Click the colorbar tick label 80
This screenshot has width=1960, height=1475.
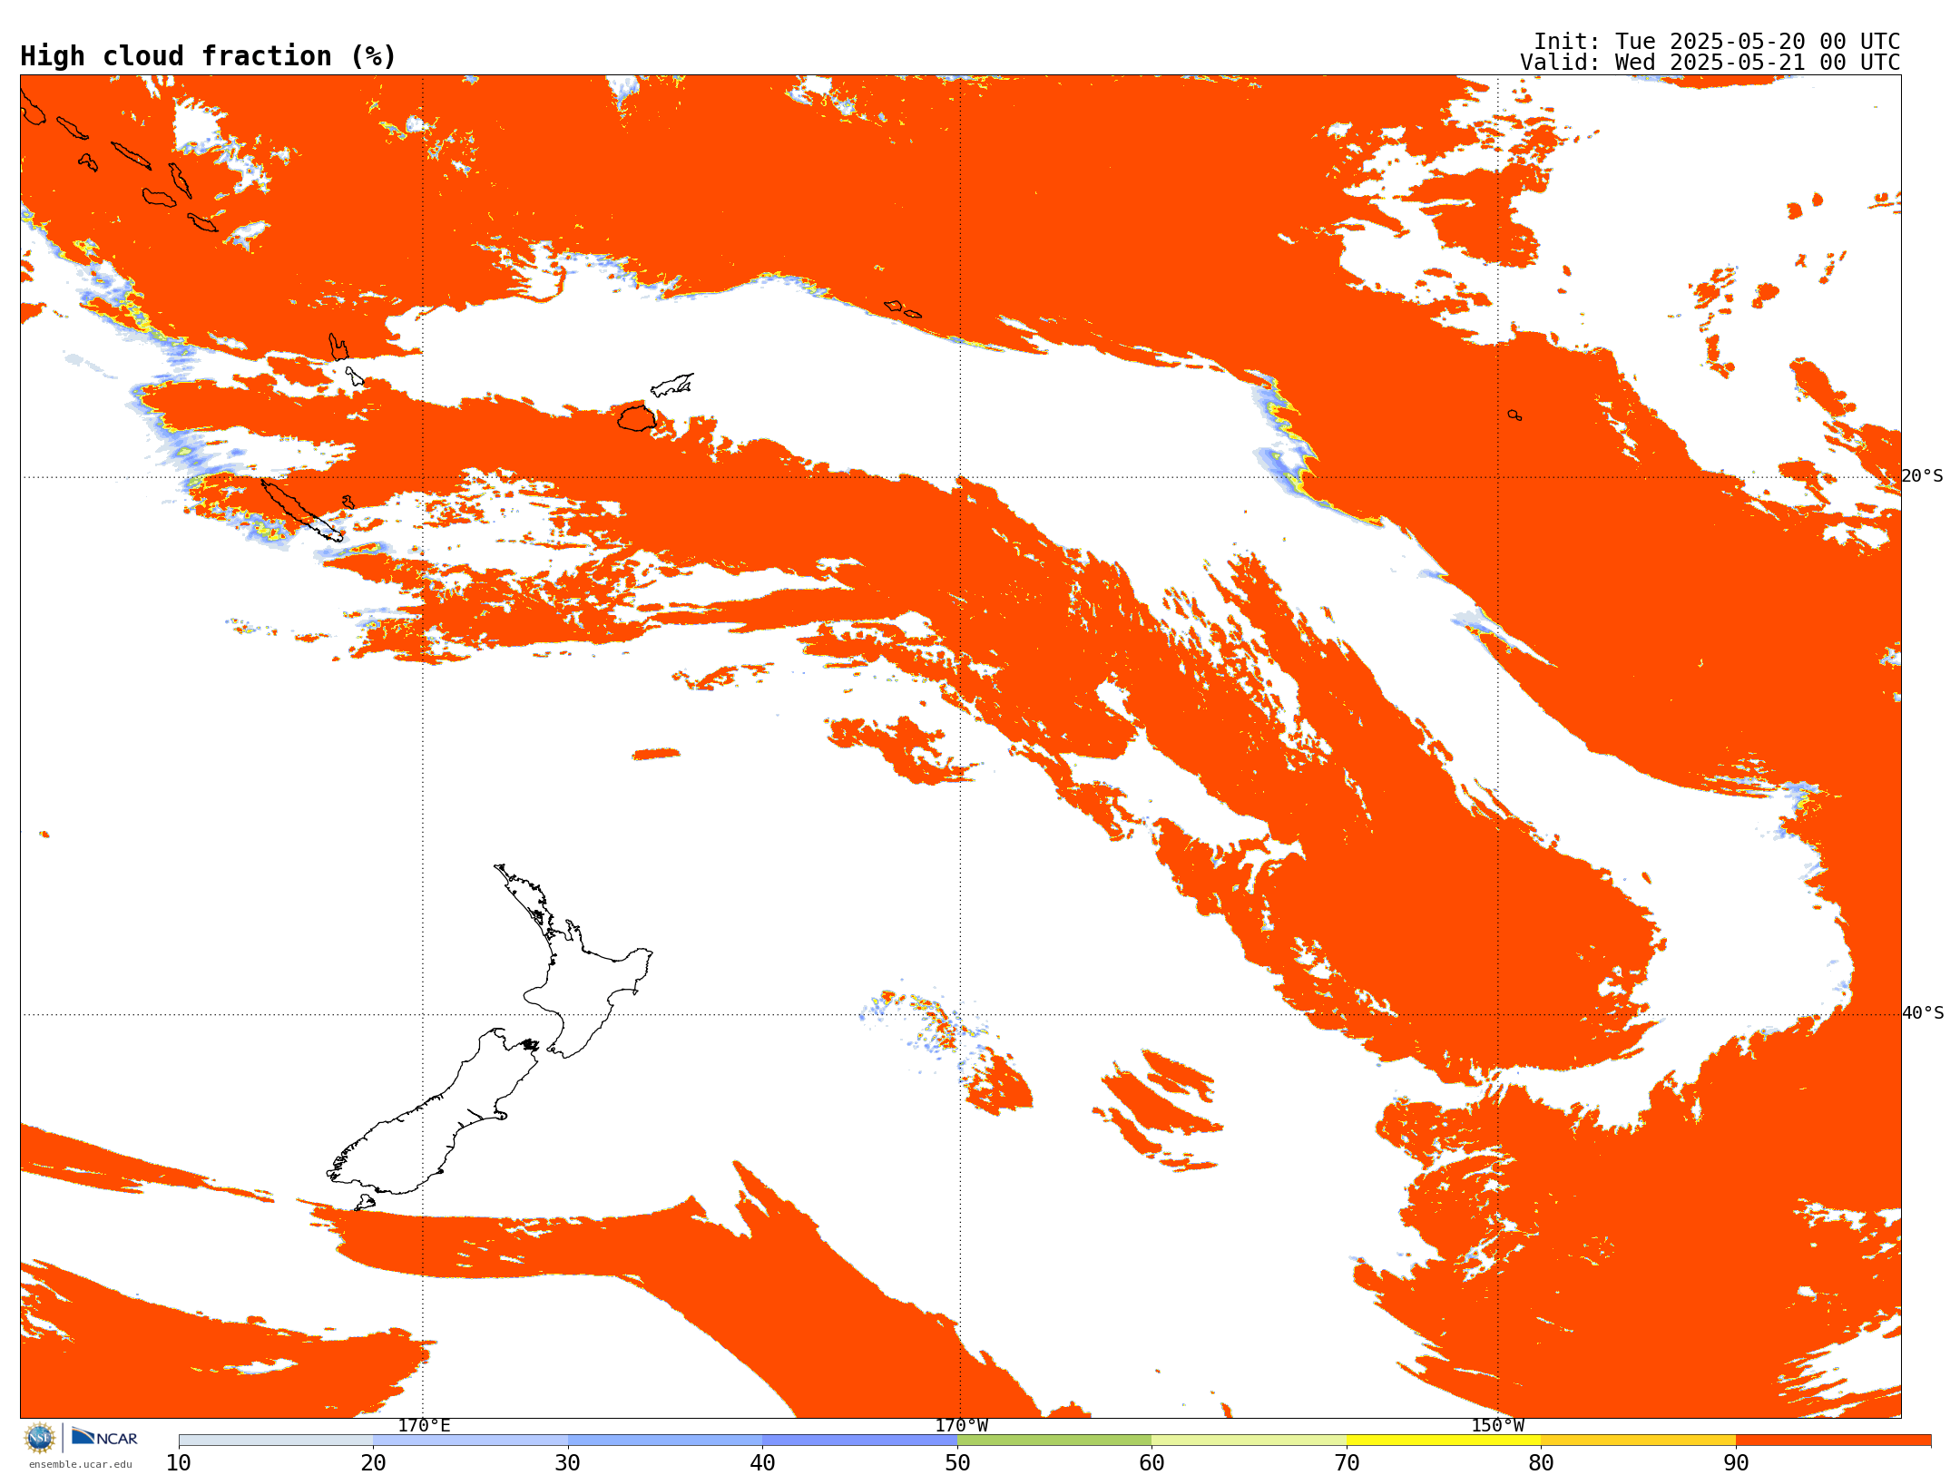point(1541,1463)
